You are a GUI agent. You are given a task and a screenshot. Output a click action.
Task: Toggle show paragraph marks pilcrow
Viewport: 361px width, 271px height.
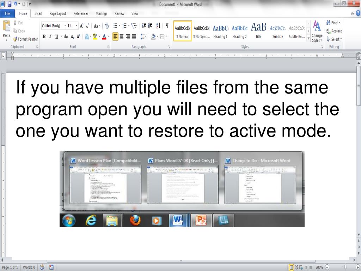coord(167,25)
